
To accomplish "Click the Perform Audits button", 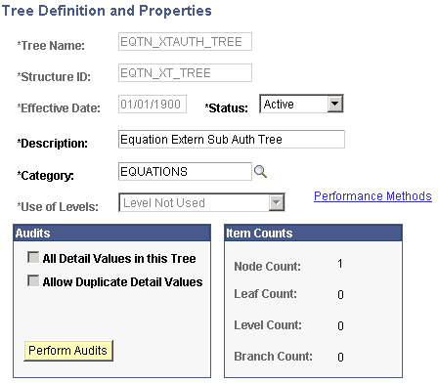I will click(68, 351).
